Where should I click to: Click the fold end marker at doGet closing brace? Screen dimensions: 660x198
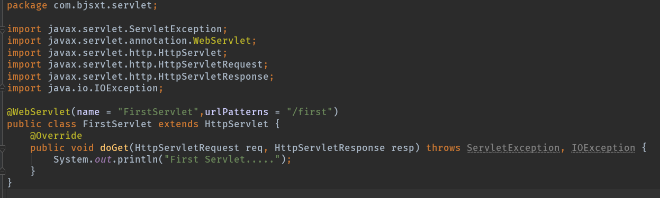pyautogui.click(x=3, y=171)
